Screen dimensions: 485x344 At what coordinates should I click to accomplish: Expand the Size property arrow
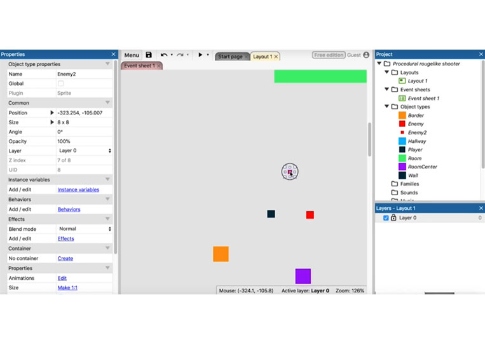pos(52,122)
